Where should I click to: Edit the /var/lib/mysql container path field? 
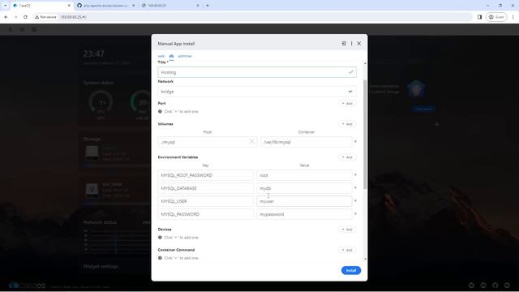coord(306,142)
